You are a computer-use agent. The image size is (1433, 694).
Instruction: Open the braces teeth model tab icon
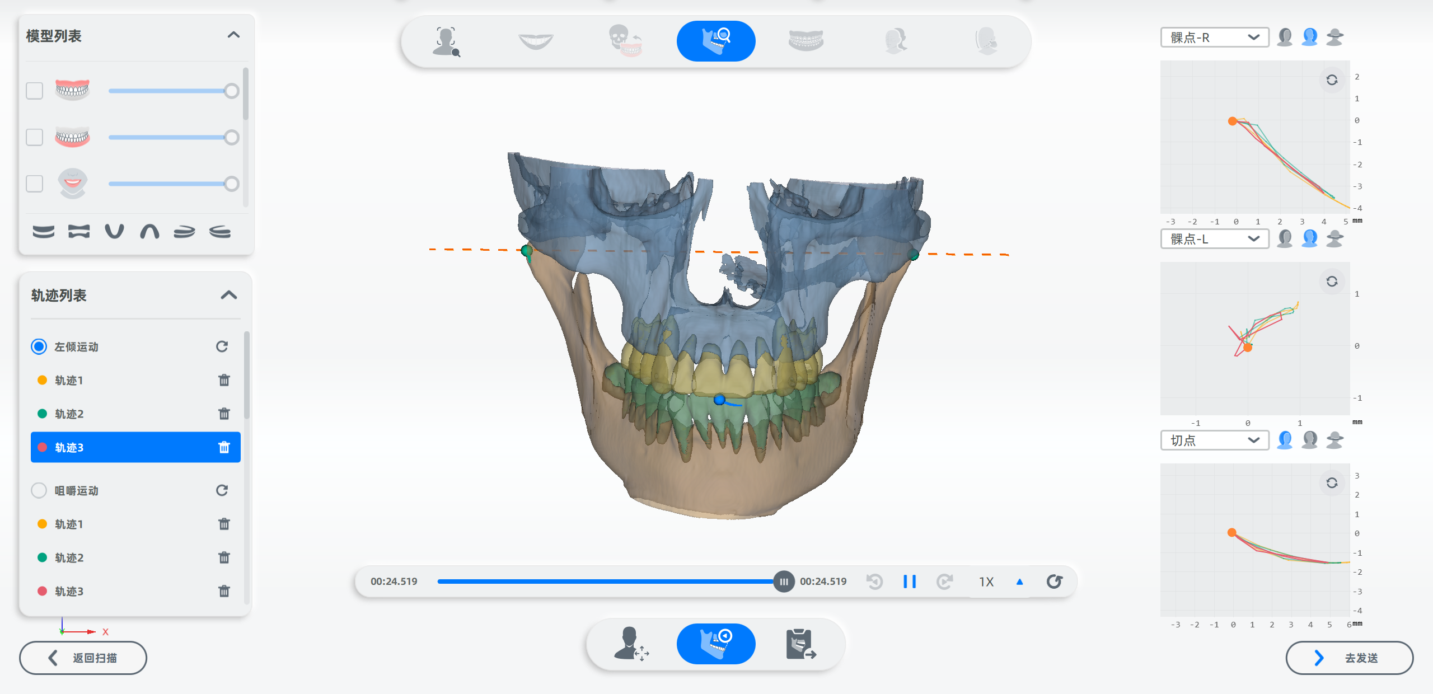coord(806,41)
